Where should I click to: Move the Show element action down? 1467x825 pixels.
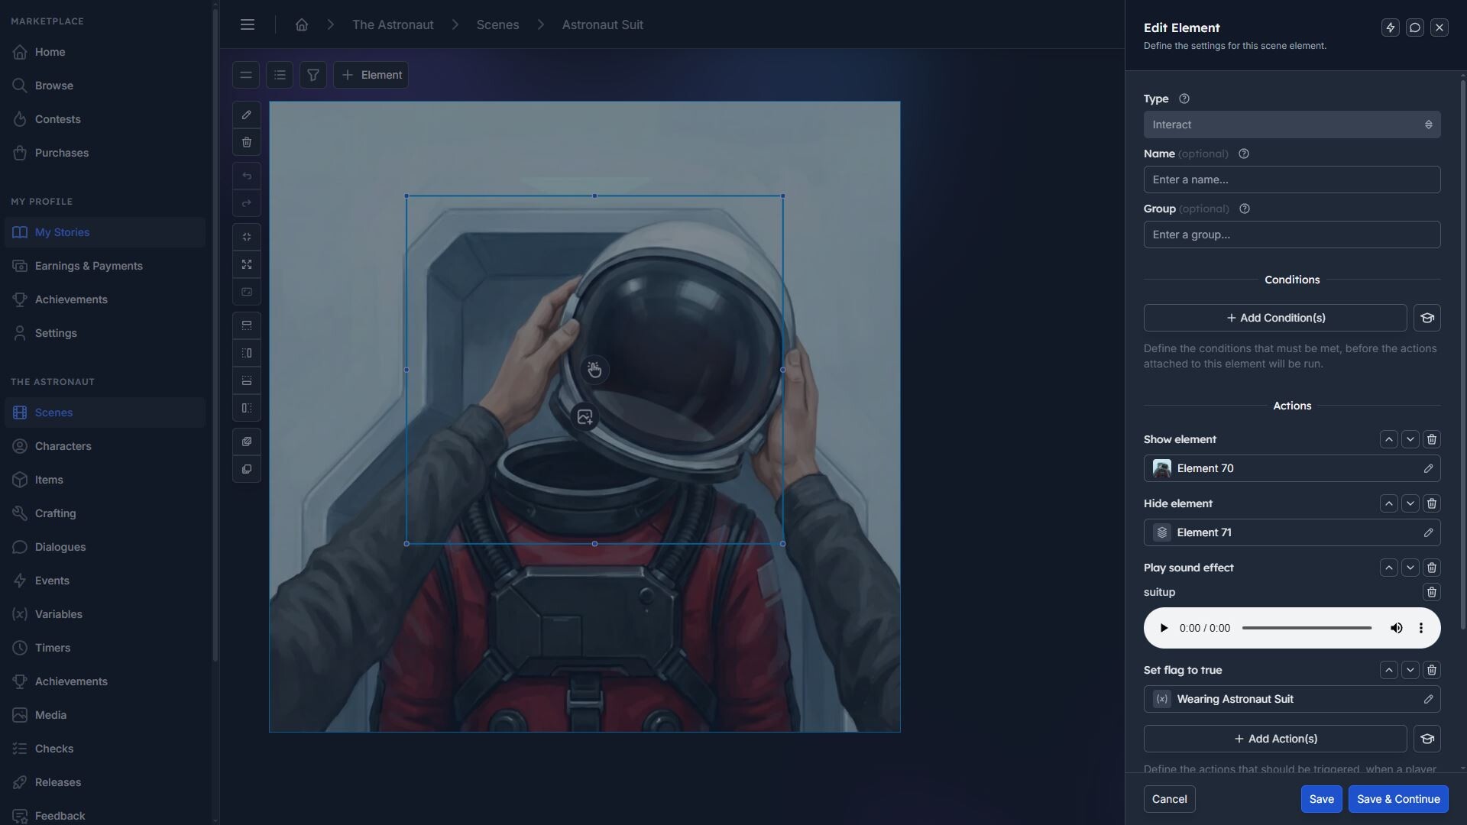tap(1410, 438)
